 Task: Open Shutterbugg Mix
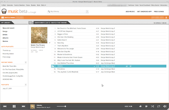[13, 76]
